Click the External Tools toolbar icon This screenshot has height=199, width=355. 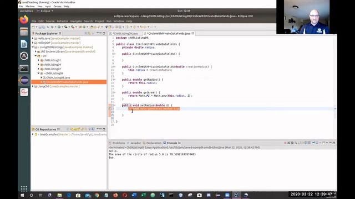[73, 27]
